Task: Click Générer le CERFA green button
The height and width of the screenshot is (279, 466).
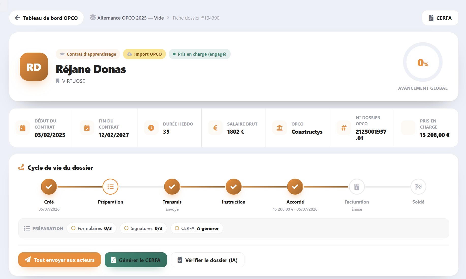Action: pos(136,260)
